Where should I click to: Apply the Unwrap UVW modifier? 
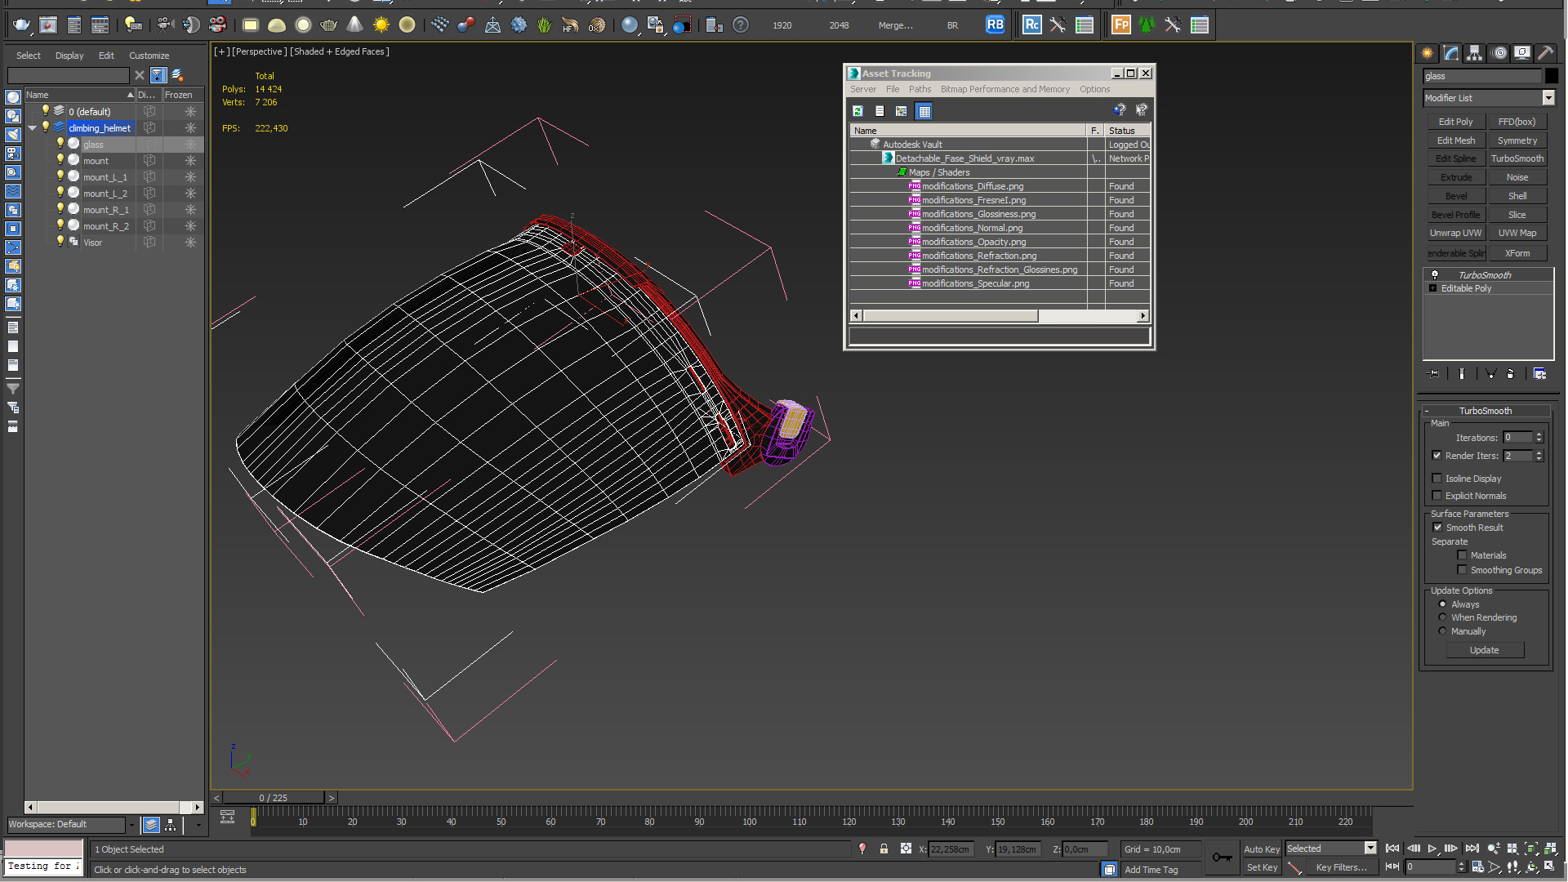(1455, 234)
